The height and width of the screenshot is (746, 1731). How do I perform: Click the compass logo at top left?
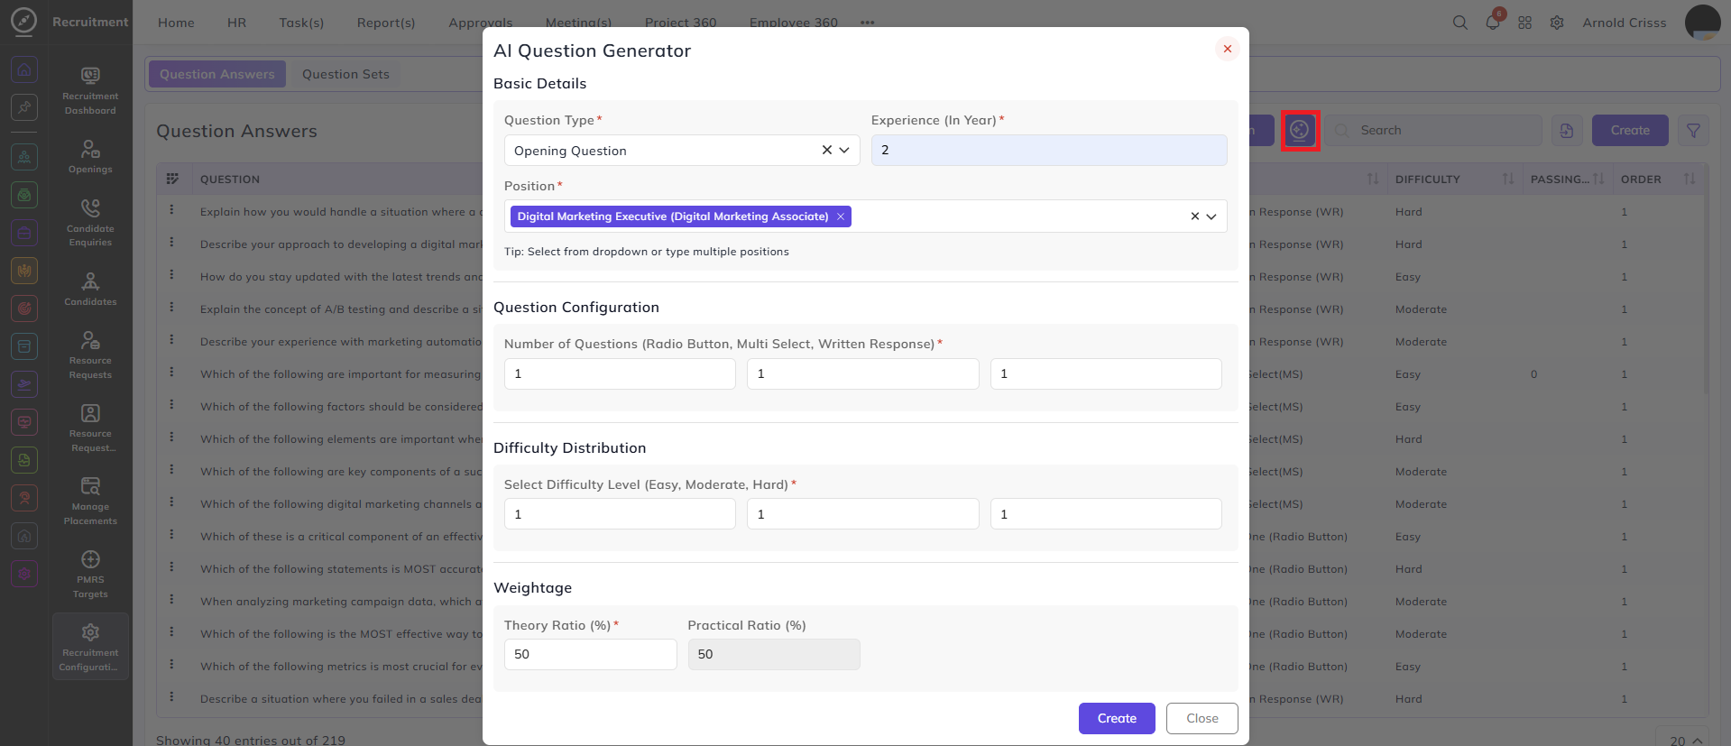point(24,22)
